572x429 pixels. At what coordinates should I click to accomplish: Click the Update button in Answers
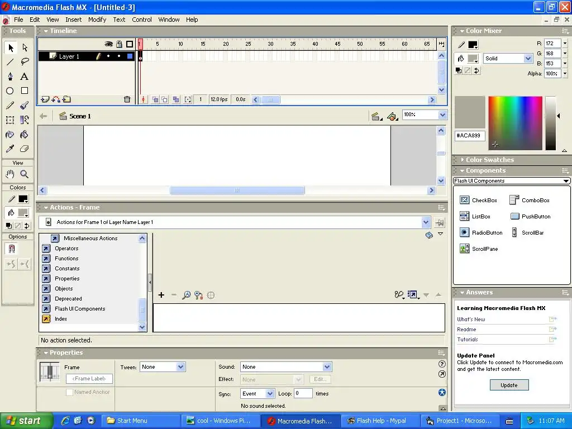pos(509,385)
